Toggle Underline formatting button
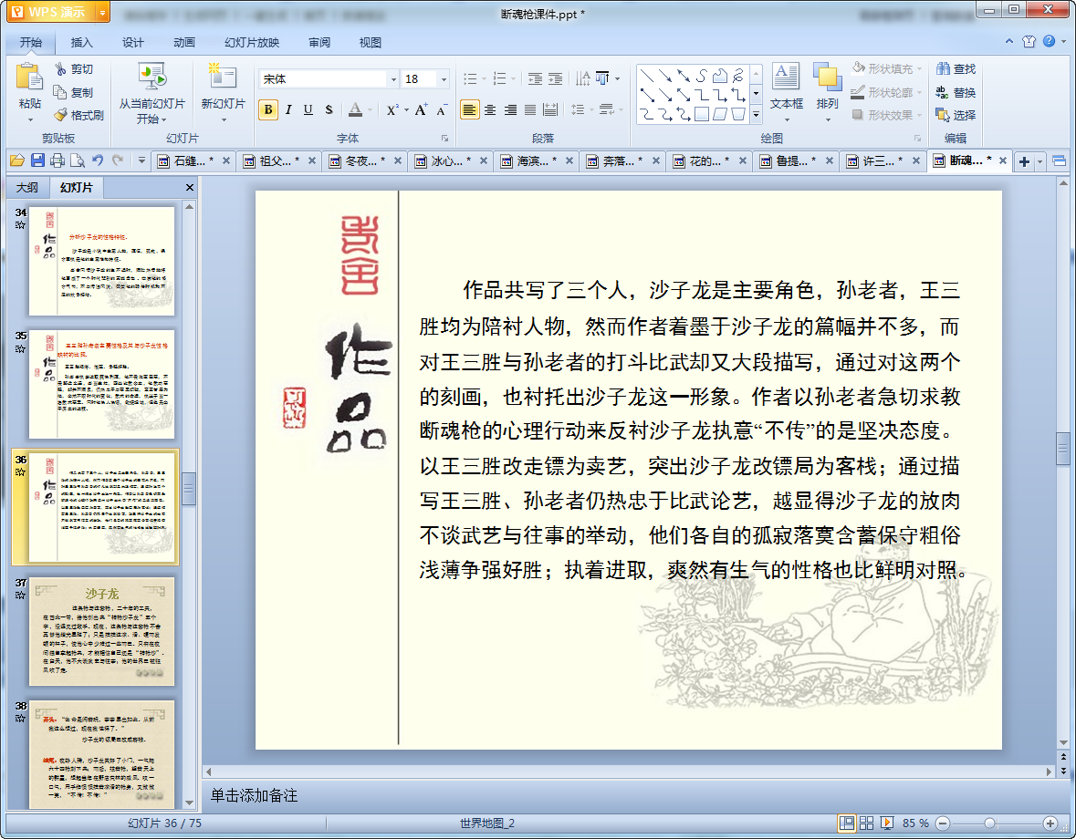 tap(308, 109)
